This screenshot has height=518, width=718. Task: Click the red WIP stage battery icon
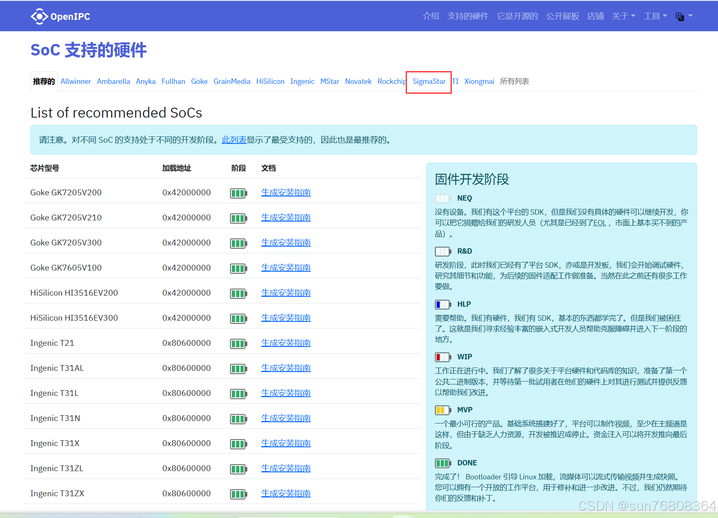click(x=443, y=357)
